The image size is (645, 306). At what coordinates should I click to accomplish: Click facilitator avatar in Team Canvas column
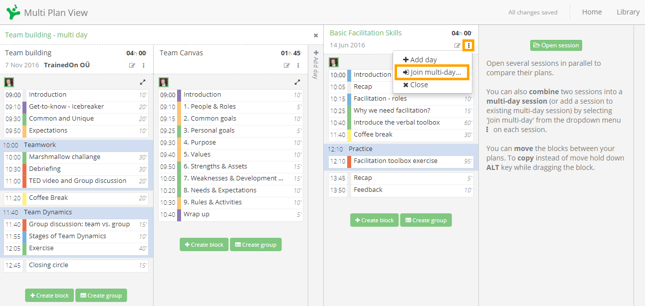tap(164, 82)
